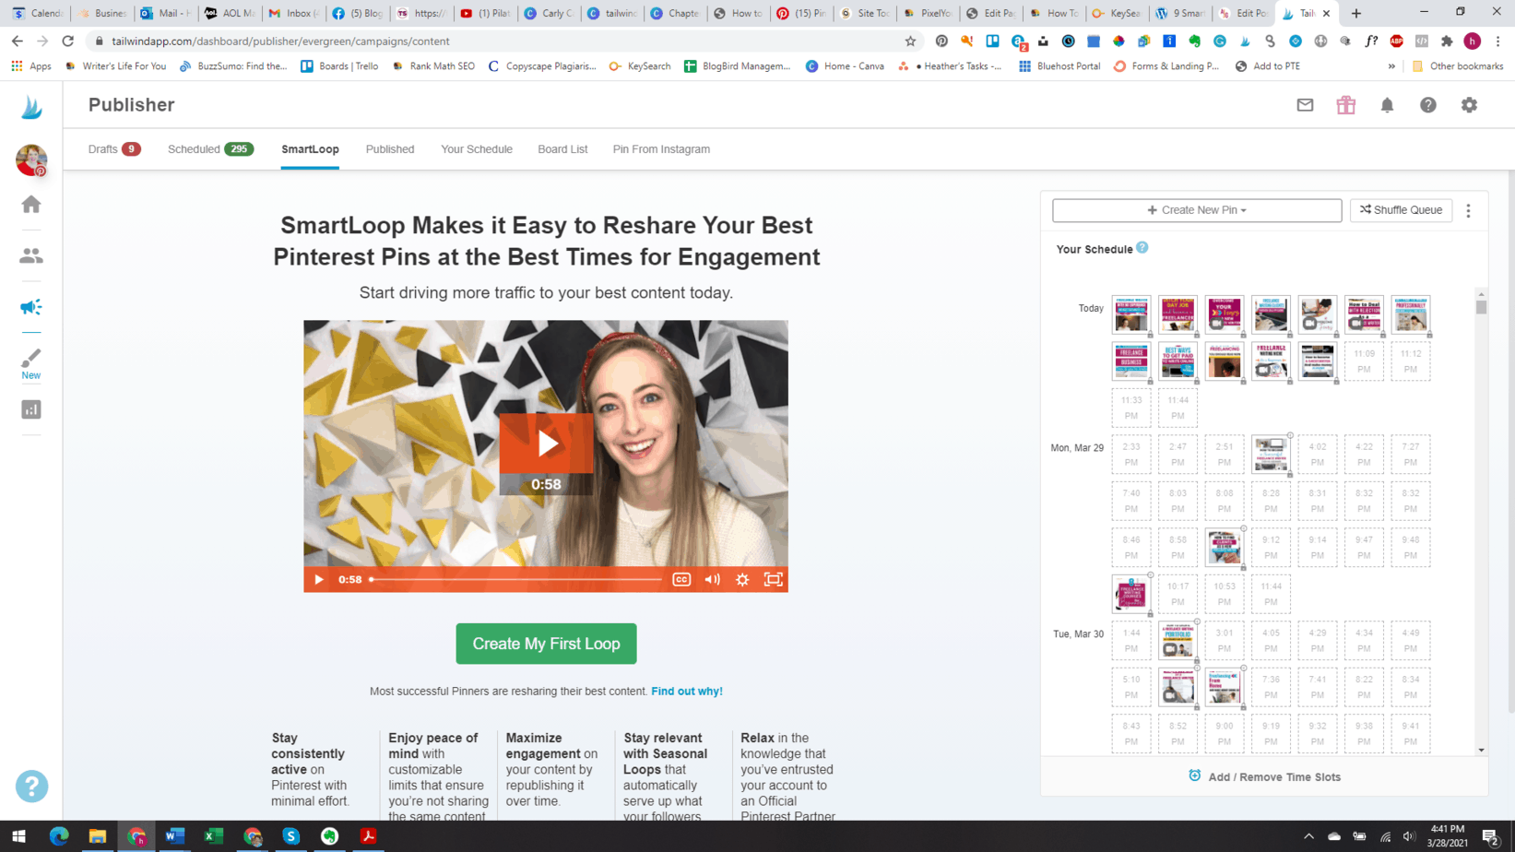Click the Create My First Loop button

pos(546,644)
